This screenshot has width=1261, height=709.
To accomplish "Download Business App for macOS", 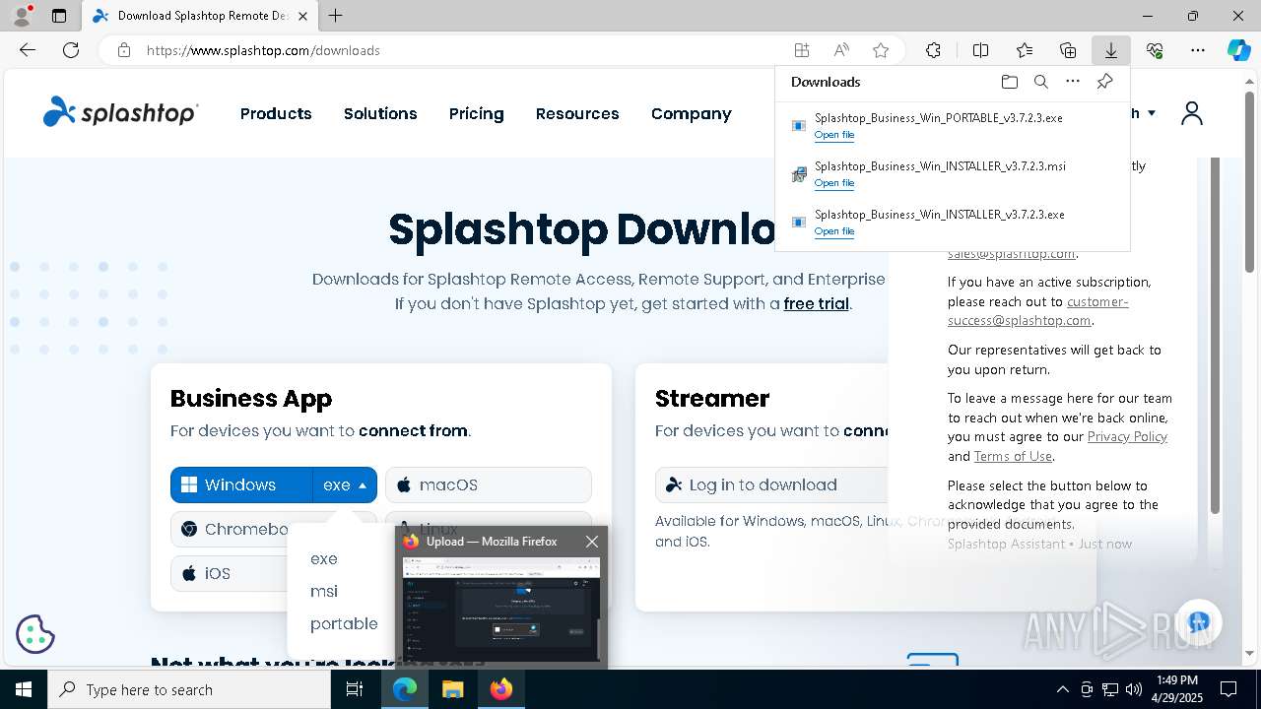I will (489, 484).
